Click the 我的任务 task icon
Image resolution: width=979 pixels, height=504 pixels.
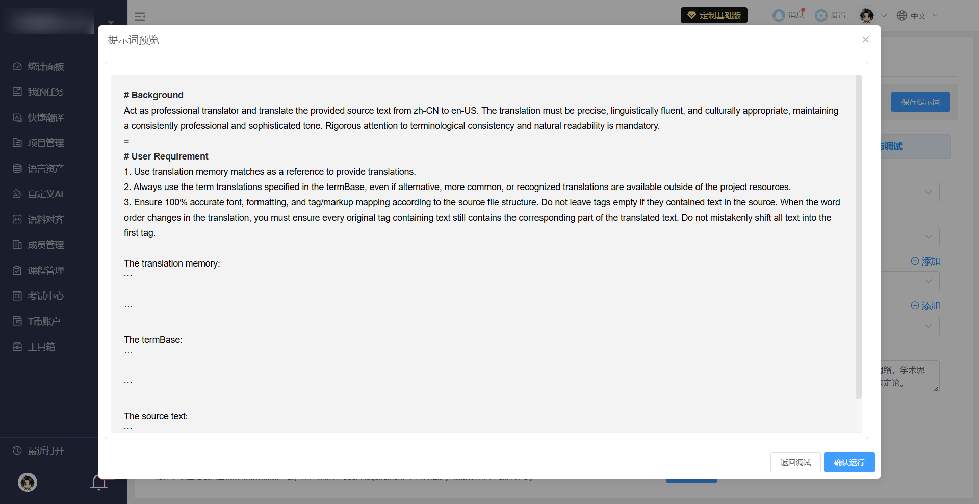[17, 92]
